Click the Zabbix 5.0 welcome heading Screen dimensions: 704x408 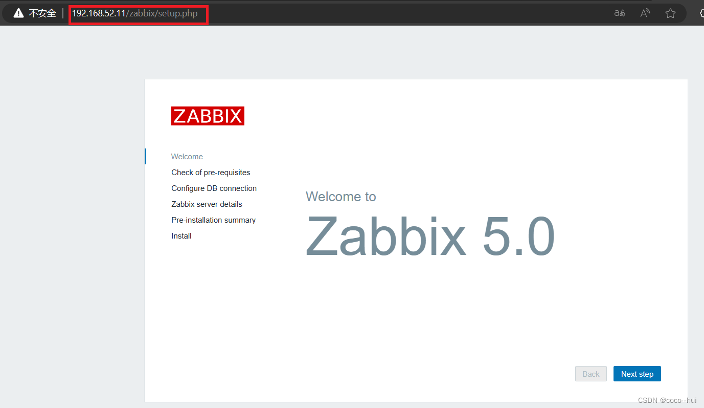430,235
